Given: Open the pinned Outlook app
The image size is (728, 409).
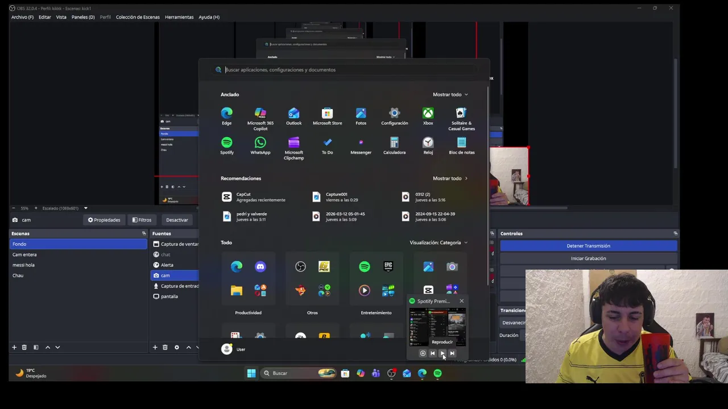Looking at the screenshot, I should coord(293,116).
